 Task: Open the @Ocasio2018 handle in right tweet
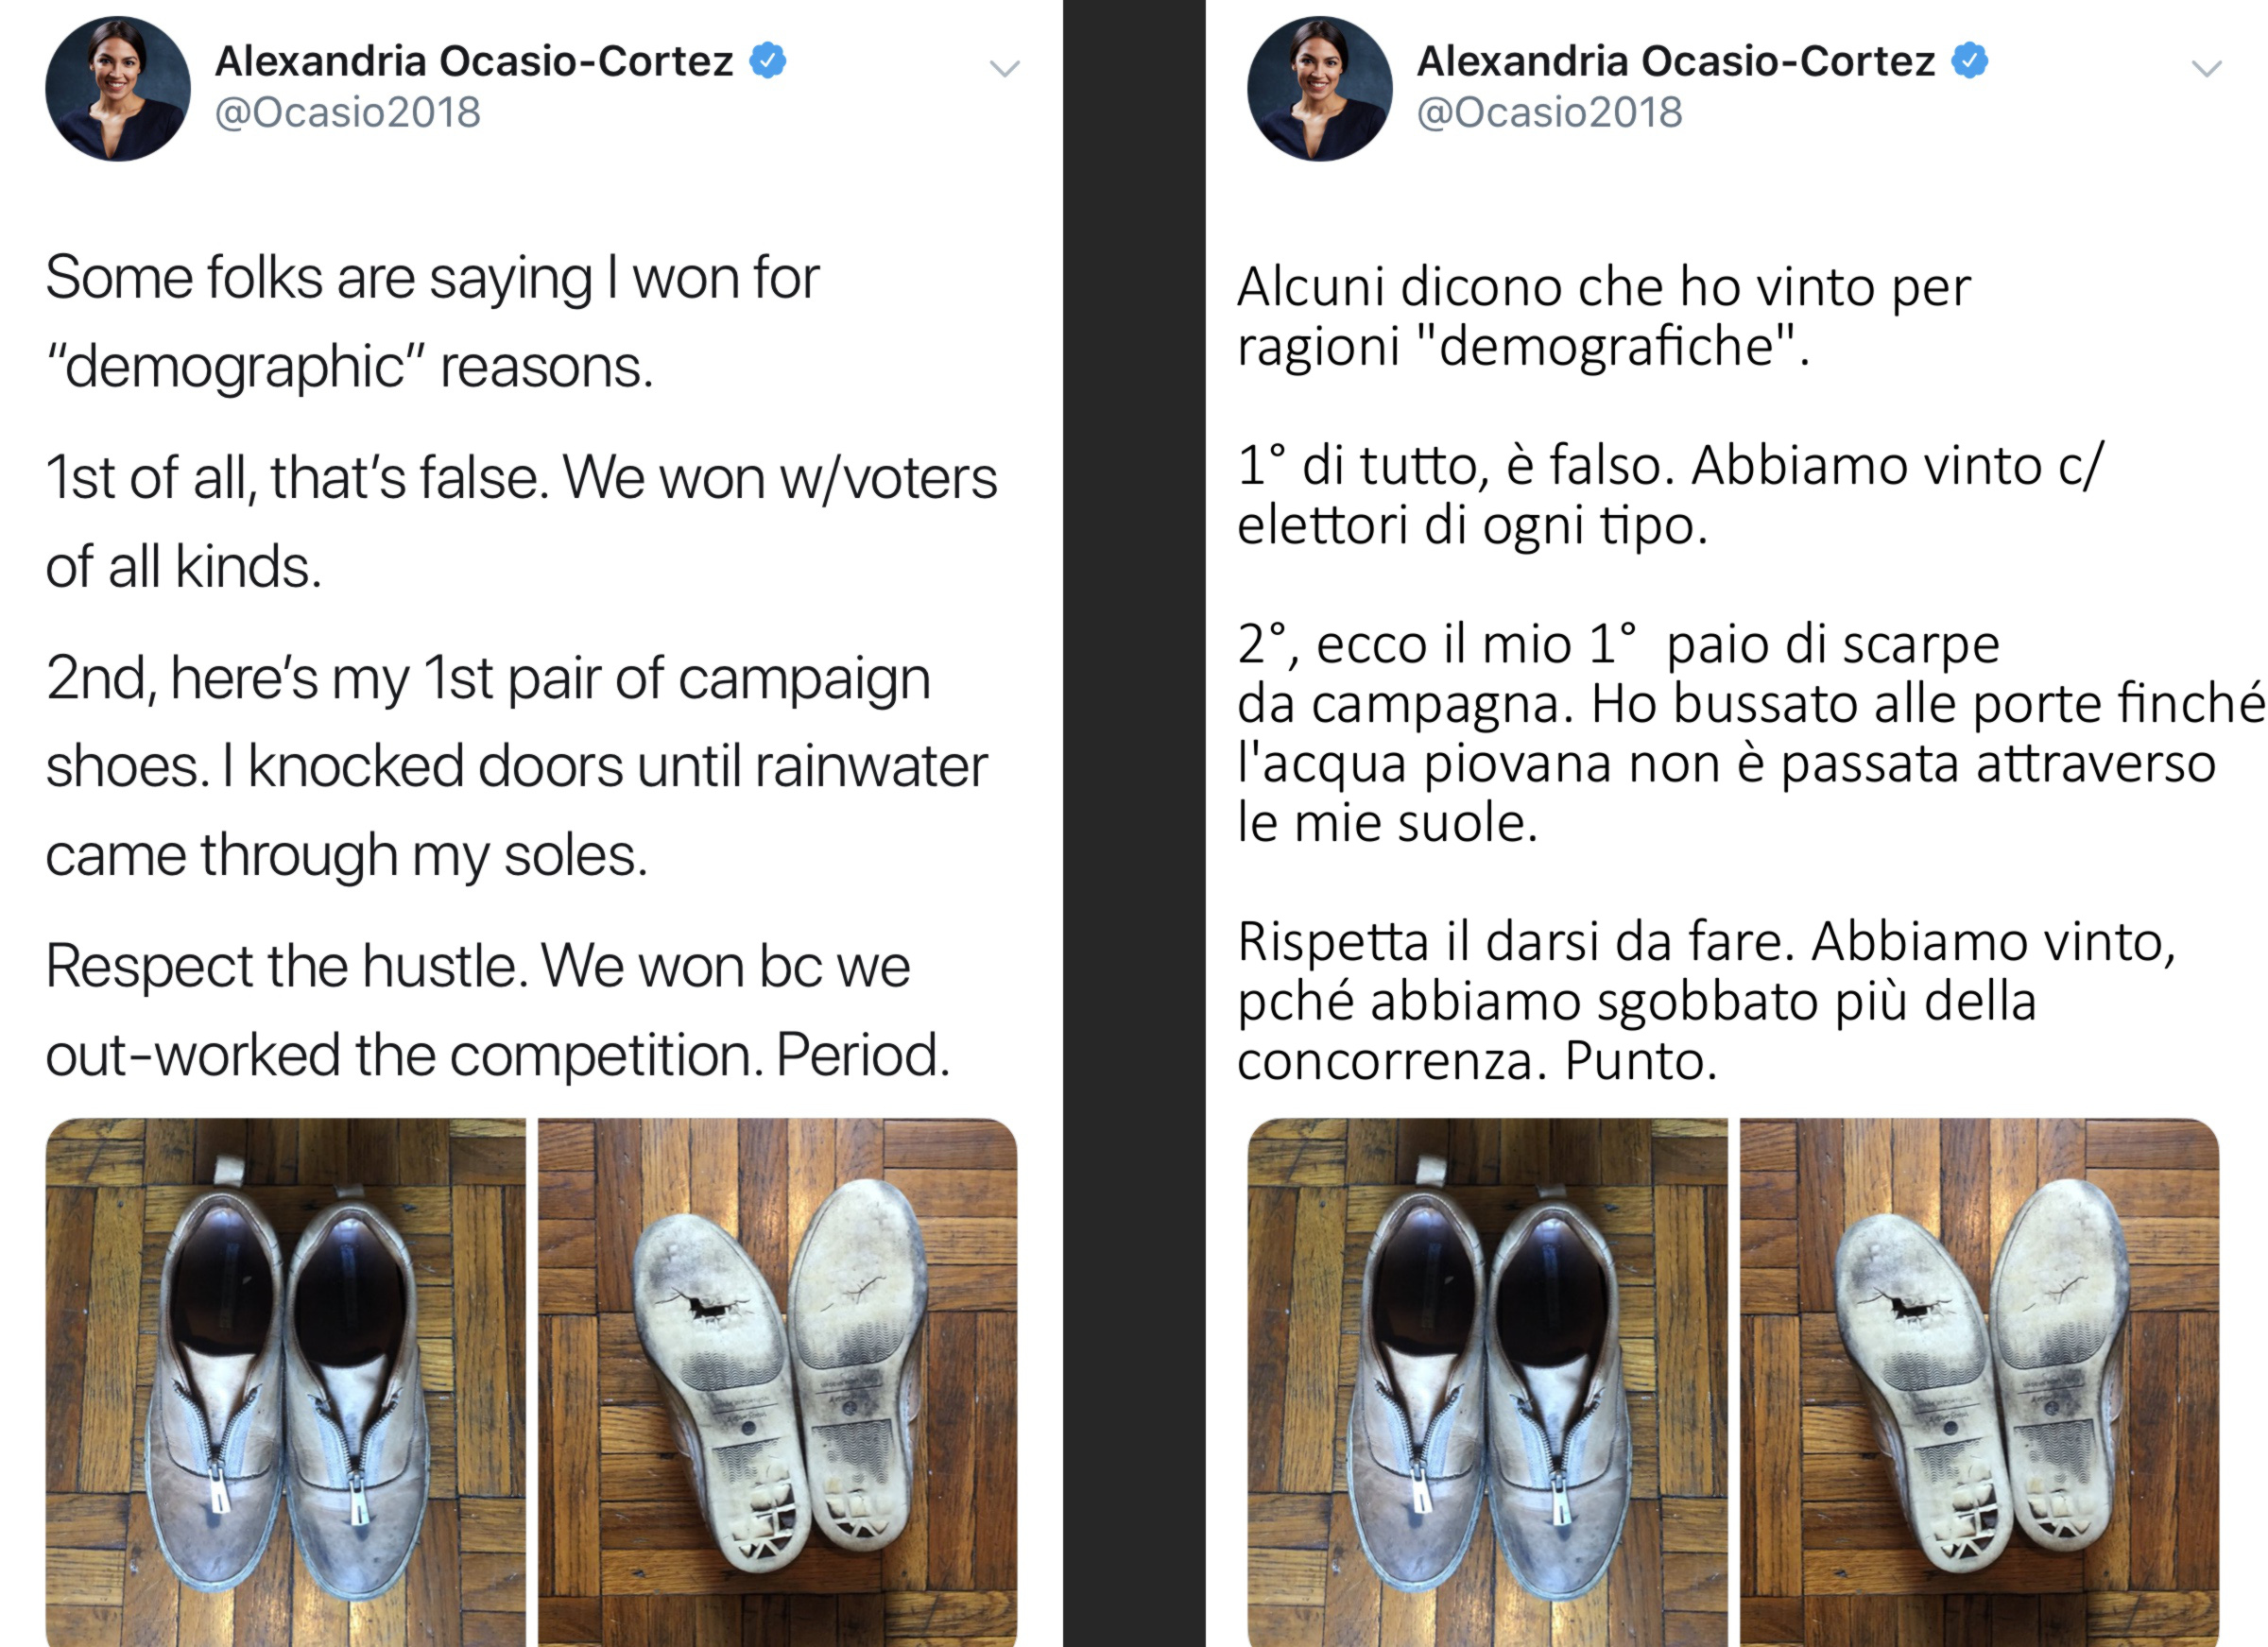pos(1550,112)
